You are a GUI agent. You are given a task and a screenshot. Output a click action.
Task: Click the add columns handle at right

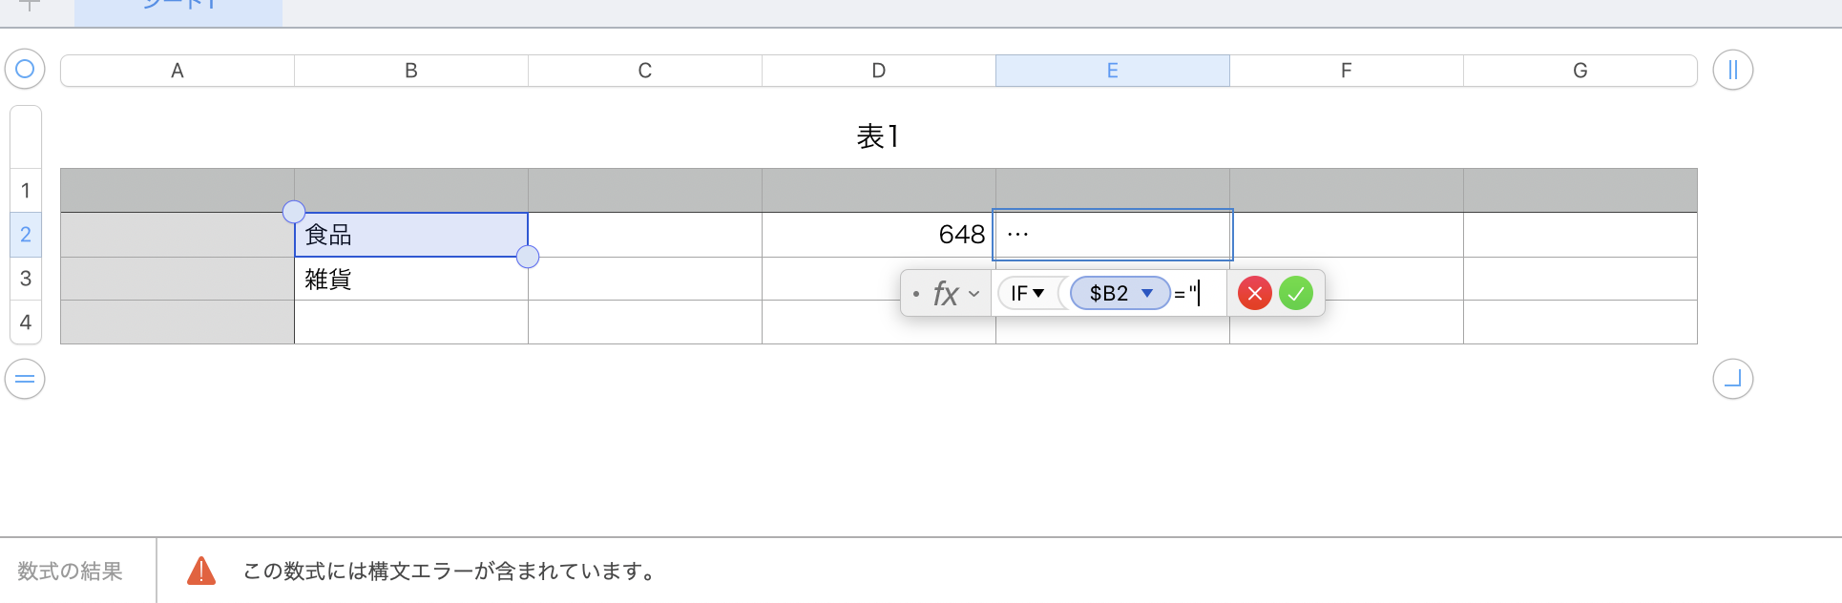pos(1732,70)
